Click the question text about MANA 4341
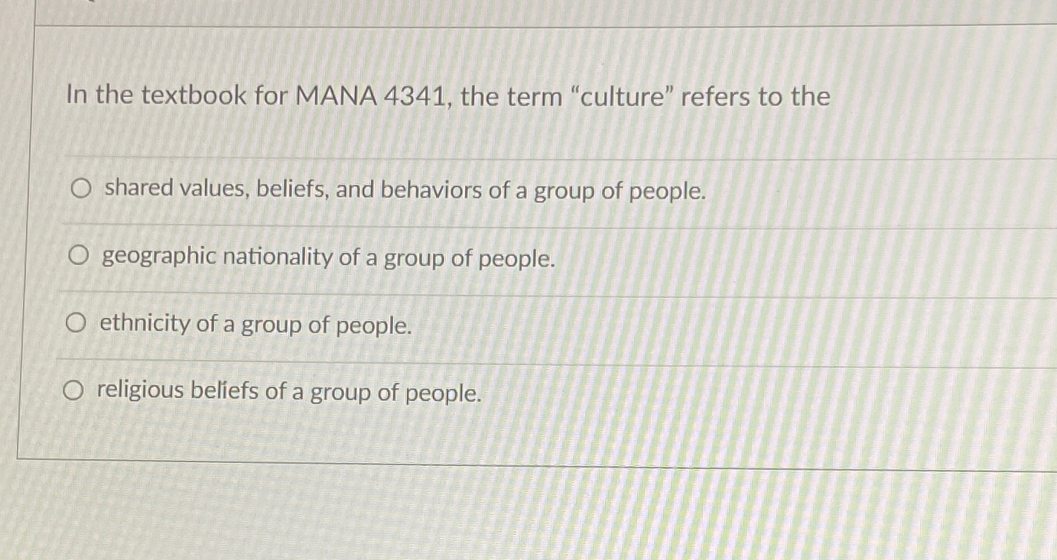The image size is (1057, 560). point(446,96)
